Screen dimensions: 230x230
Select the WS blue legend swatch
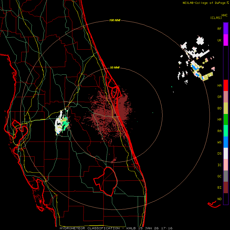pos(226,142)
